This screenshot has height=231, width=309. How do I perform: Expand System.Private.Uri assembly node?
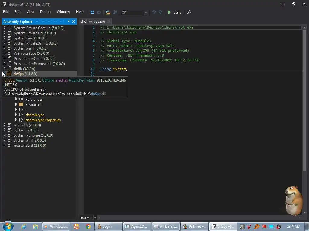click(x=5, y=33)
